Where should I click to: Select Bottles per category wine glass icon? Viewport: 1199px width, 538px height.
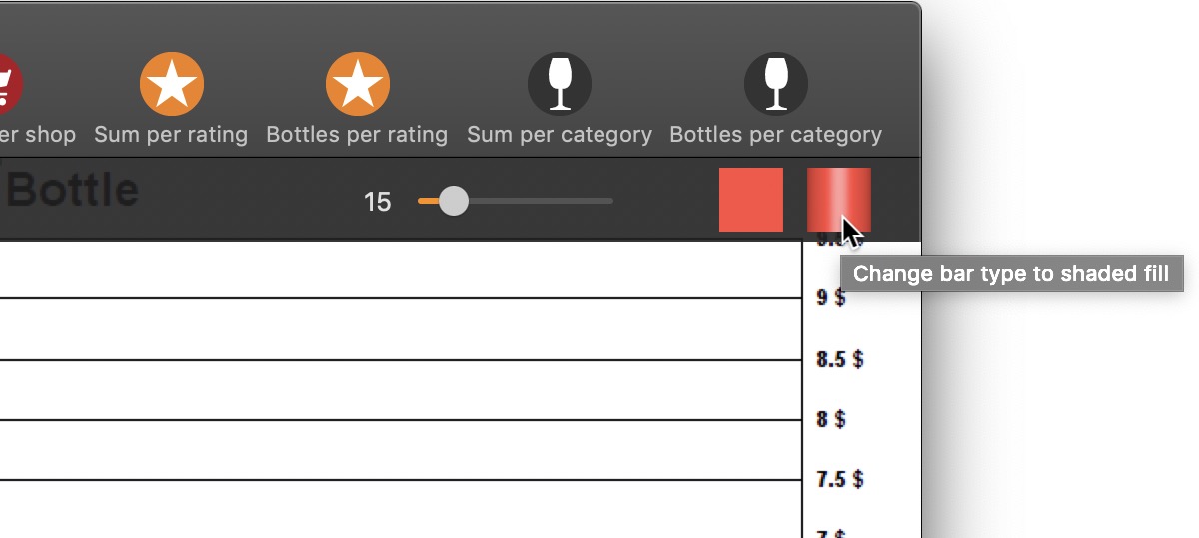(x=776, y=84)
